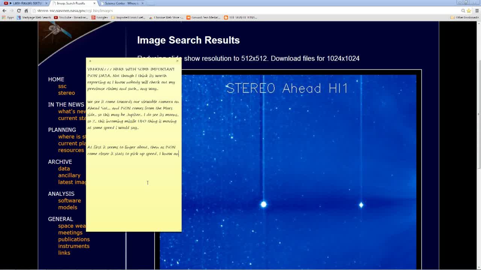
Task: Click the ANALYSIS heading
Action: 61,193
